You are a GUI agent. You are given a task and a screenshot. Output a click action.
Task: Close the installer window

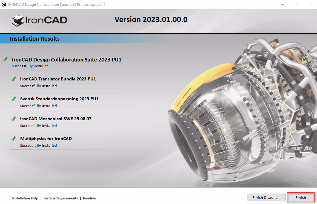point(310,5)
